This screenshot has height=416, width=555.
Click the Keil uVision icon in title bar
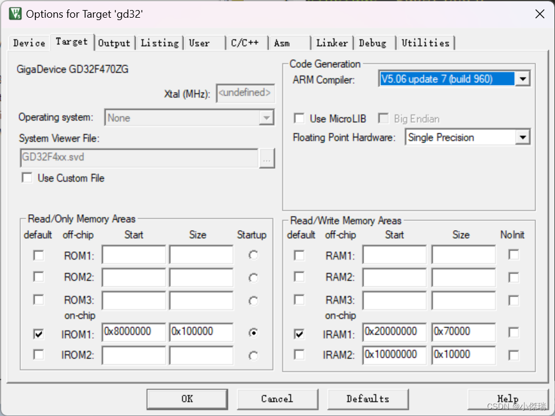pos(15,14)
